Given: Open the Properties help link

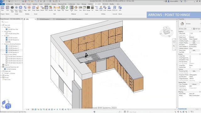Looking at the screenshot, I should (182, 109).
